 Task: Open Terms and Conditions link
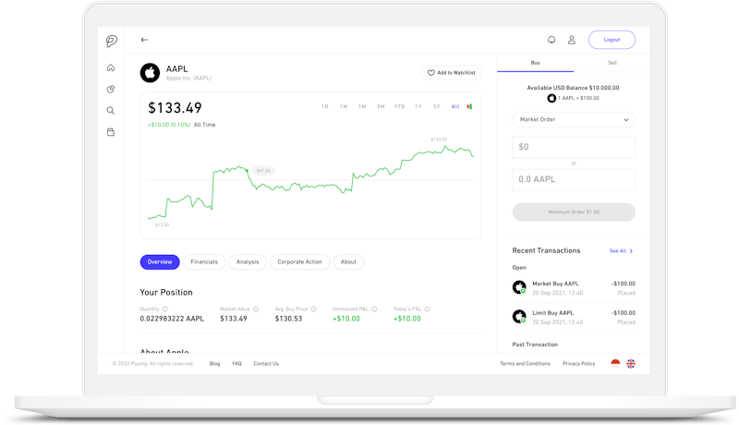[525, 364]
